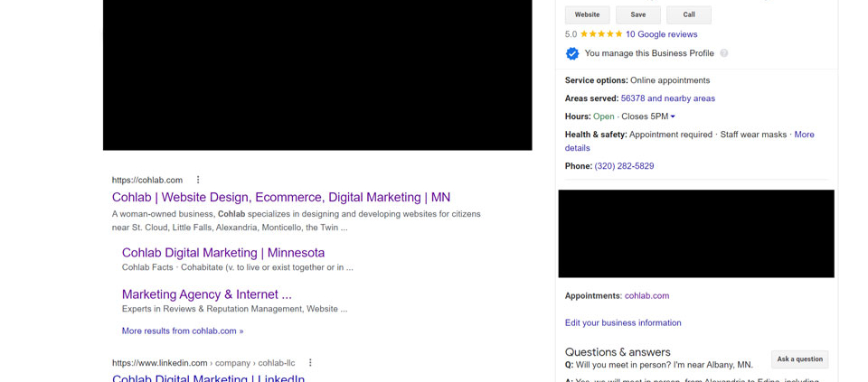This screenshot has width=868, height=382.
Task: Click the blue verified checkmark badge
Action: (x=571, y=53)
